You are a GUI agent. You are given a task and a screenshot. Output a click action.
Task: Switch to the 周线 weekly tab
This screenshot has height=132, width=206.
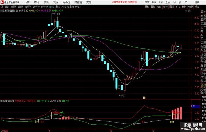click(x=57, y=7)
